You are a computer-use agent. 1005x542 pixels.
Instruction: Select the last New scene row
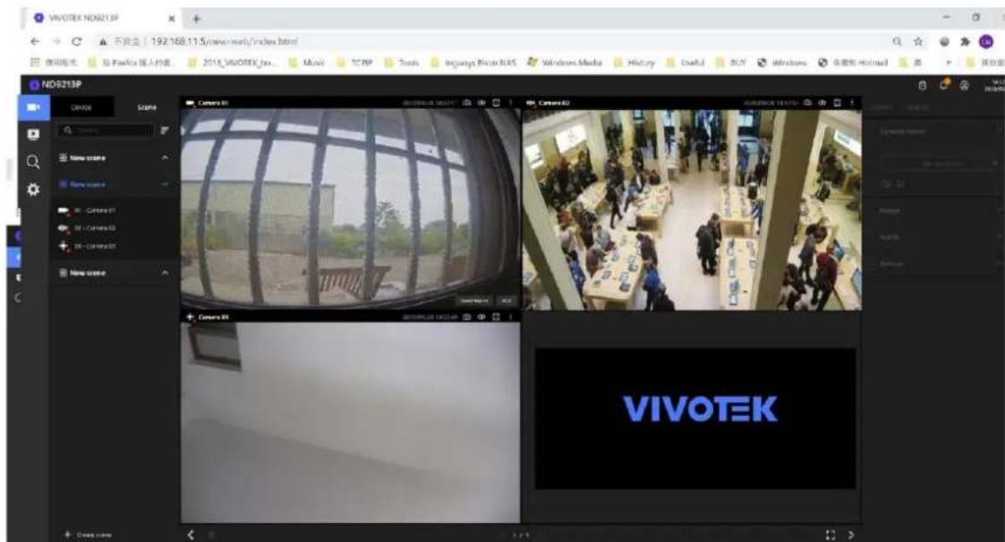click(x=115, y=273)
